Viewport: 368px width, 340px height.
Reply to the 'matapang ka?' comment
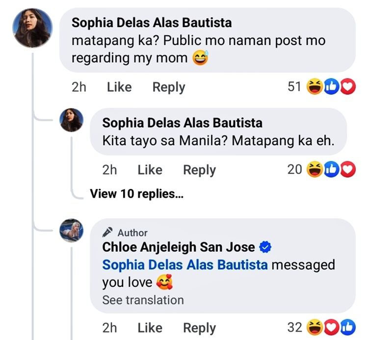click(x=169, y=87)
